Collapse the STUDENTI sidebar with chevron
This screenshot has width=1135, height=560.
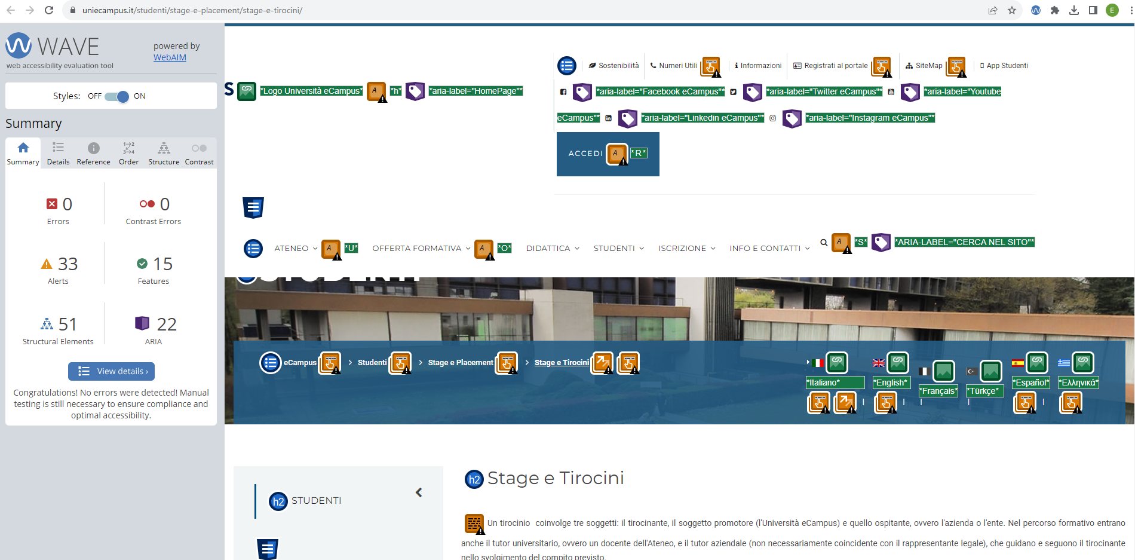pyautogui.click(x=419, y=492)
